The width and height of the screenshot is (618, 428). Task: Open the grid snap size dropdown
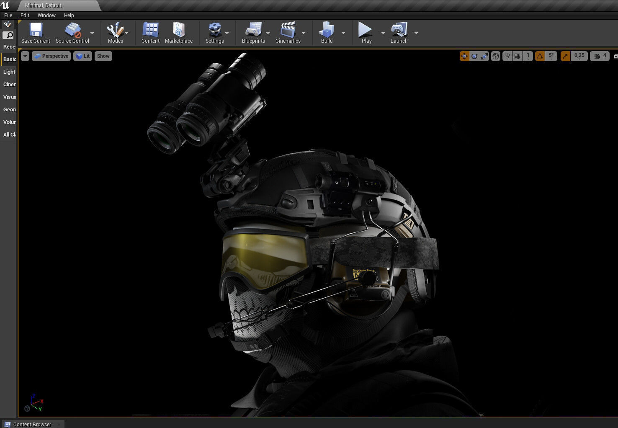[528, 56]
